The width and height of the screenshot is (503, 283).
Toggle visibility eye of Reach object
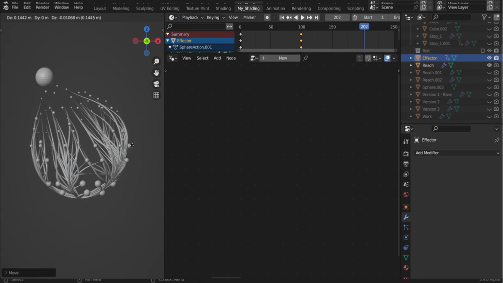489,65
